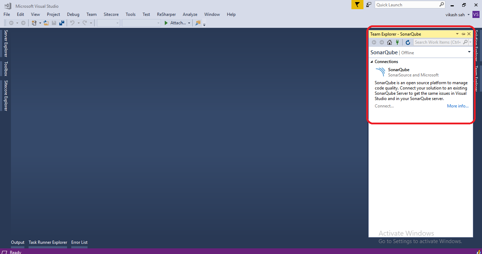Open the Home page in Team Explorer
482x254 pixels.
389,42
